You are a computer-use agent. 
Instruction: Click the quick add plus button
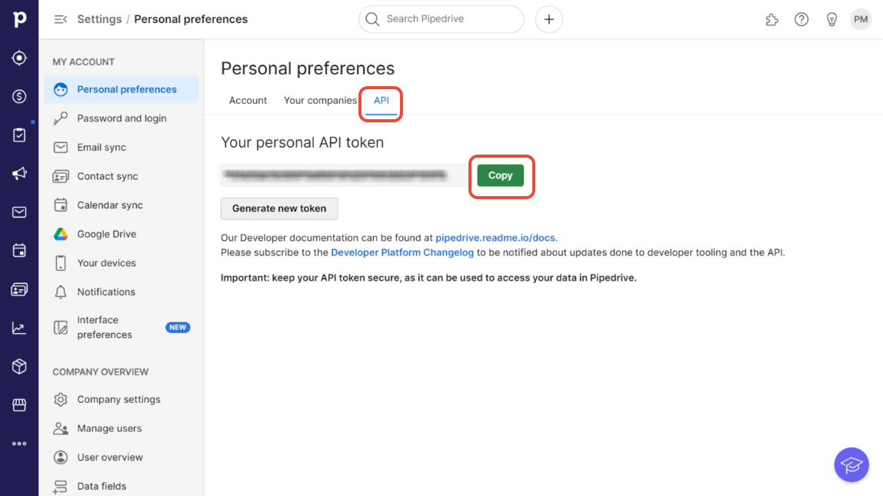pos(548,19)
